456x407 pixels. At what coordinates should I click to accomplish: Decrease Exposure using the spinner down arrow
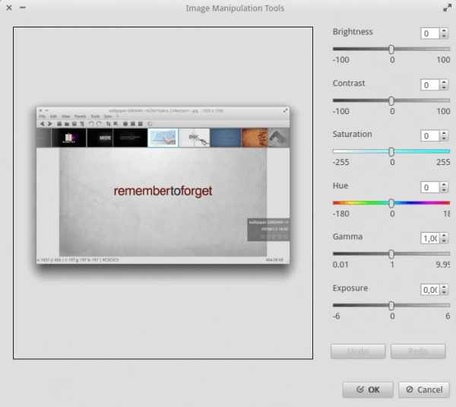445,293
